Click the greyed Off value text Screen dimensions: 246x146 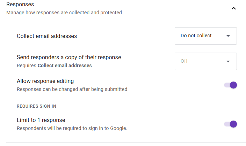(184, 61)
